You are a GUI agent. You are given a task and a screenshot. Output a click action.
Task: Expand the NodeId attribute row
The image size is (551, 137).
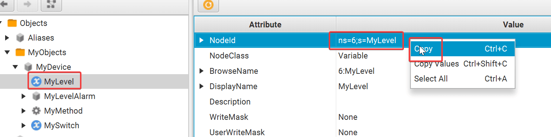point(201,41)
